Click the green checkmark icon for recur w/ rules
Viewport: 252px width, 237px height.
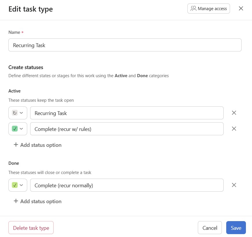15,129
